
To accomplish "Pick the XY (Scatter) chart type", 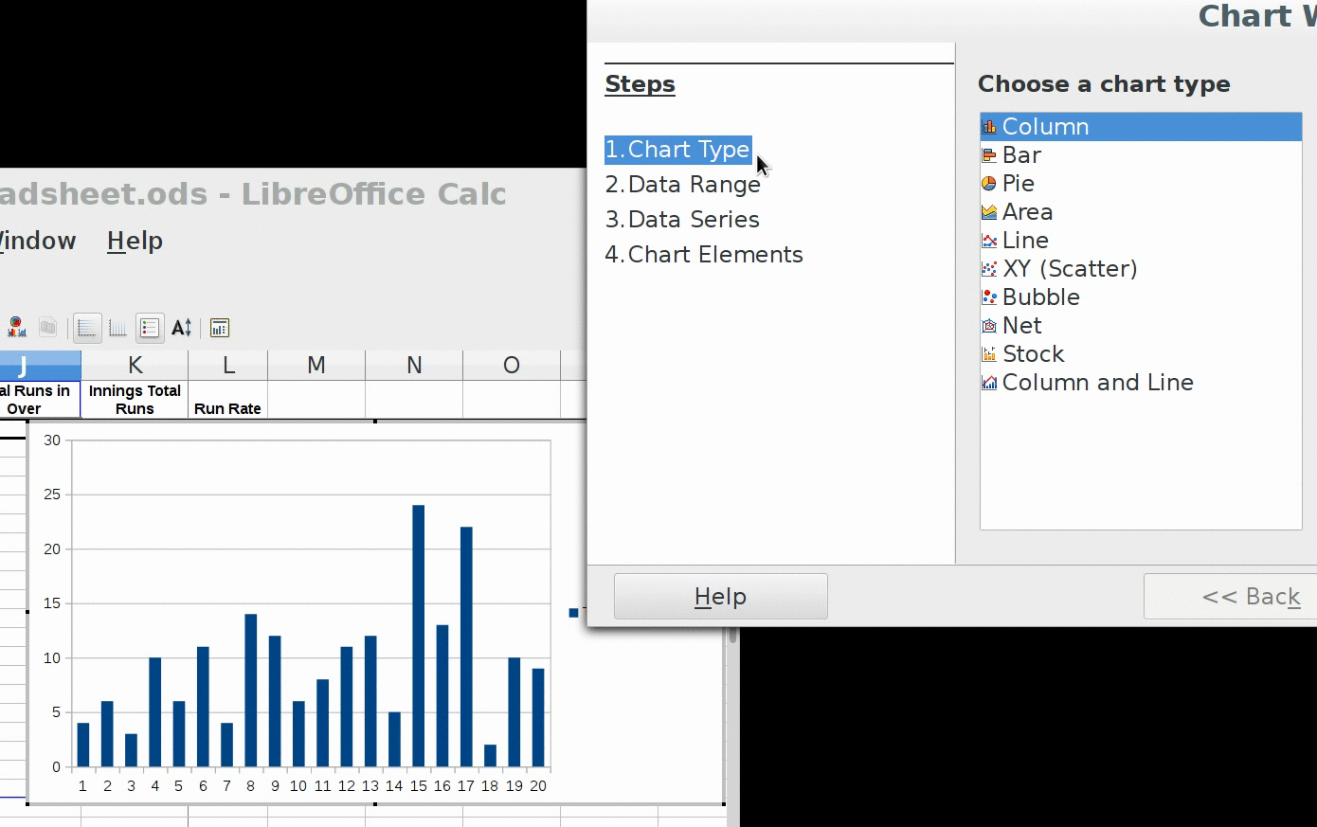I will click(1069, 269).
